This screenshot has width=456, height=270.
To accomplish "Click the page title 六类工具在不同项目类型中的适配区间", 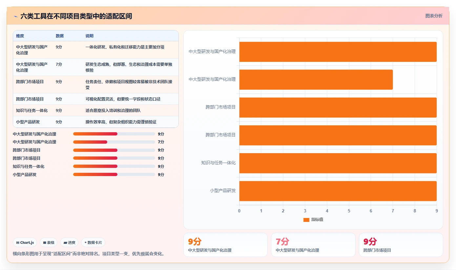I will [76, 16].
